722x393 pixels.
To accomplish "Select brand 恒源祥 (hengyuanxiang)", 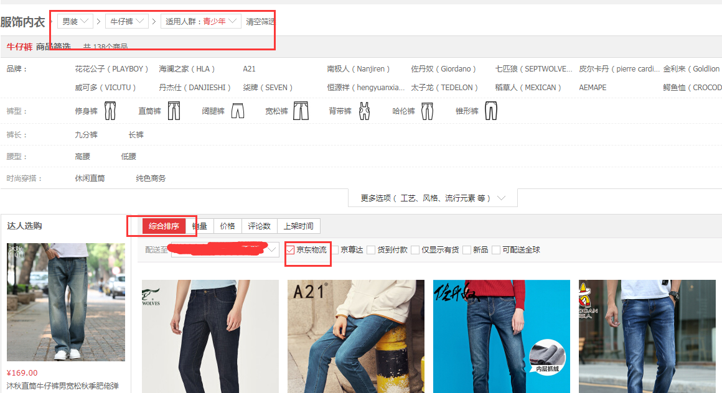I will (x=366, y=87).
